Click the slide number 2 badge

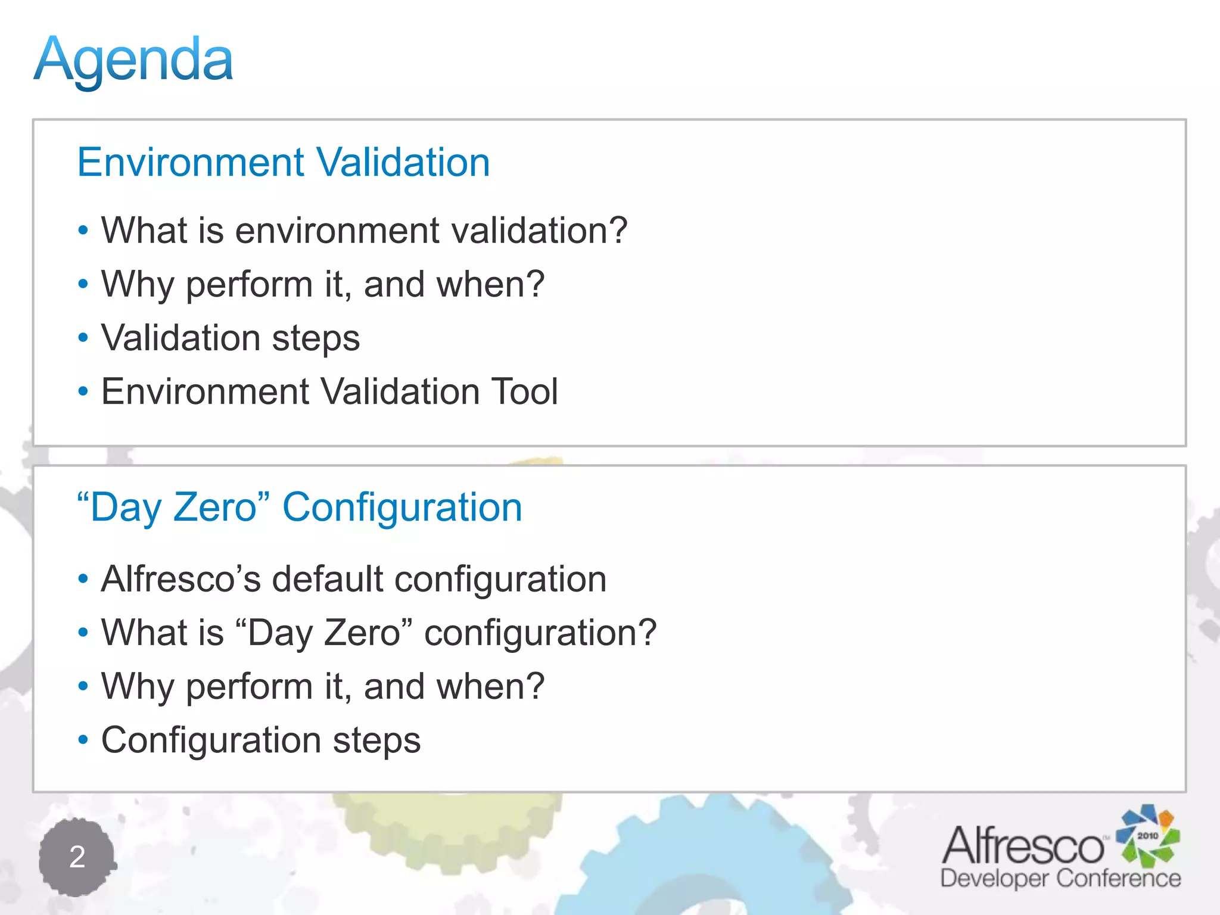[77, 857]
